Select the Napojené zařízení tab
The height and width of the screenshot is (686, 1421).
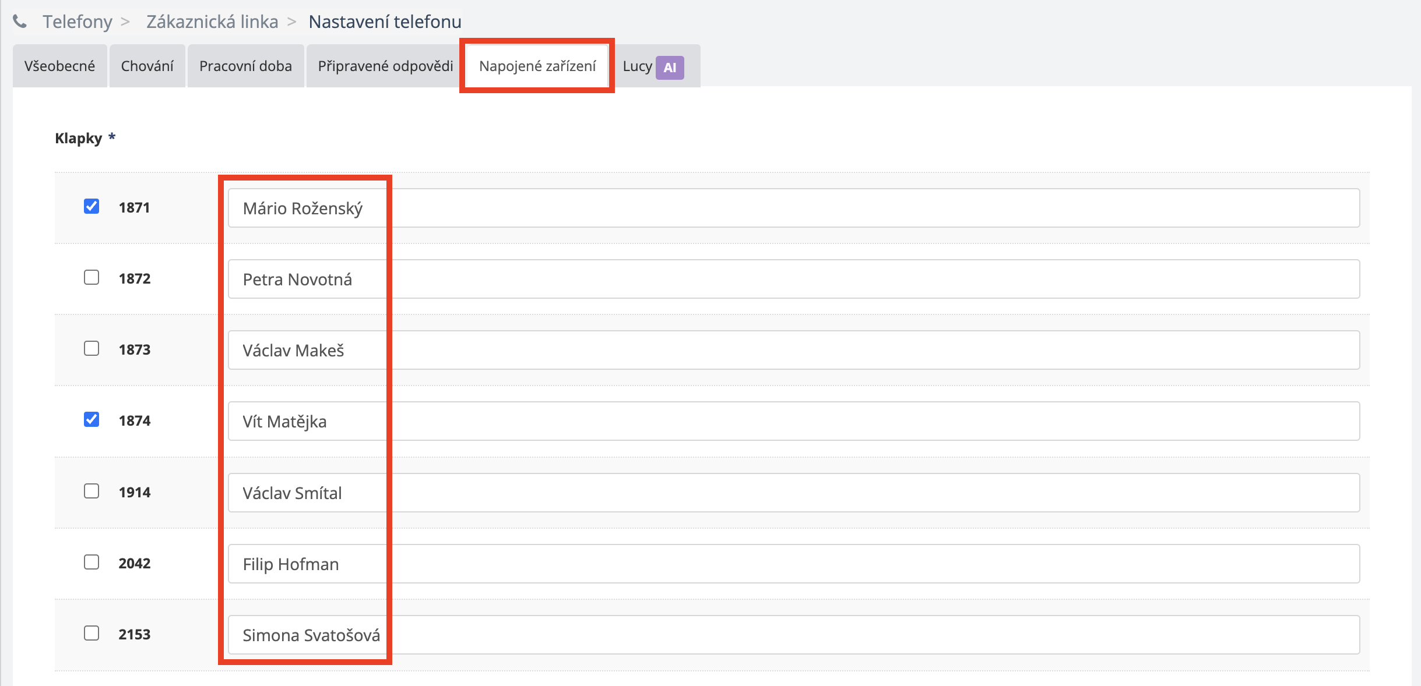point(537,66)
